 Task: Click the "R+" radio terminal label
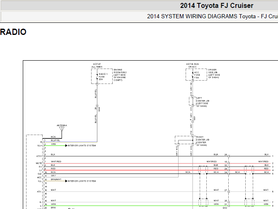pos(40,167)
